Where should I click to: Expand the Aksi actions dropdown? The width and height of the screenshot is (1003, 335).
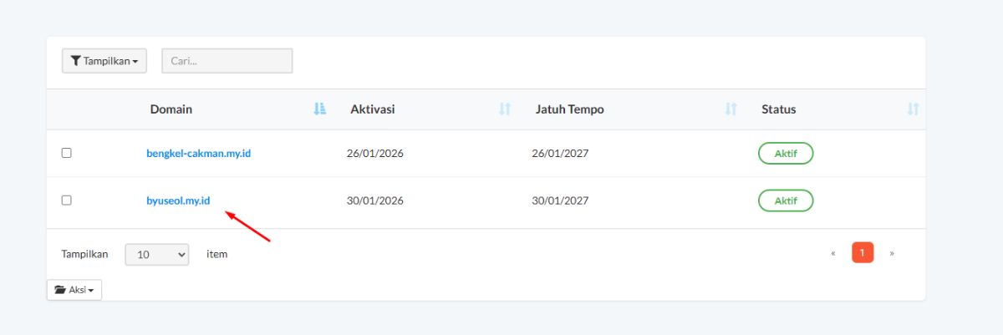tap(74, 290)
